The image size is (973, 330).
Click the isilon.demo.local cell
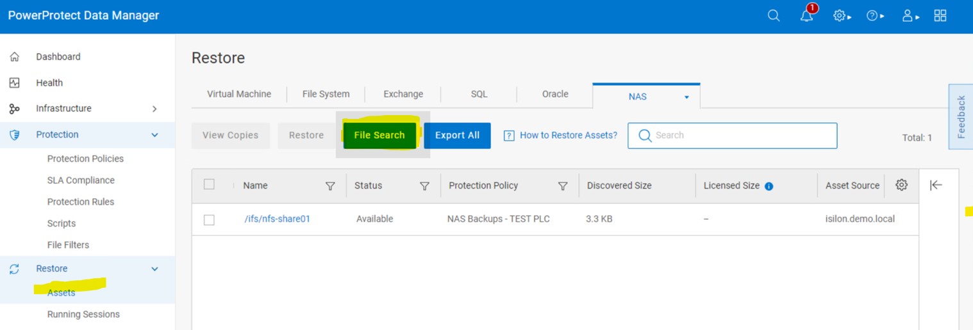(860, 219)
